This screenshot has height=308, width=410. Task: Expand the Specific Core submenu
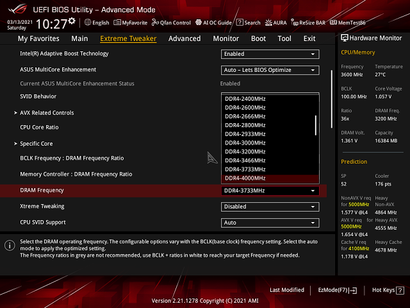(33, 144)
